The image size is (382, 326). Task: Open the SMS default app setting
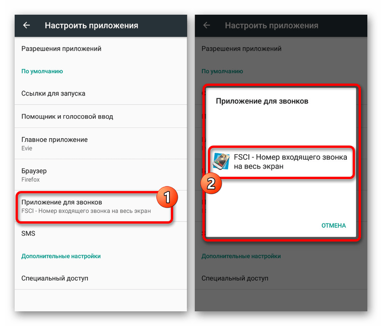click(x=101, y=233)
